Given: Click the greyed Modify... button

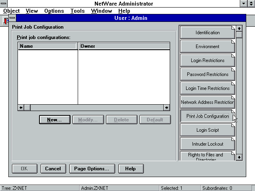Looking at the screenshot, I should tap(88, 120).
